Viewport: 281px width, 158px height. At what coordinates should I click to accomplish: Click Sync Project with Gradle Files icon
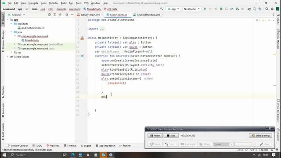coord(249,9)
